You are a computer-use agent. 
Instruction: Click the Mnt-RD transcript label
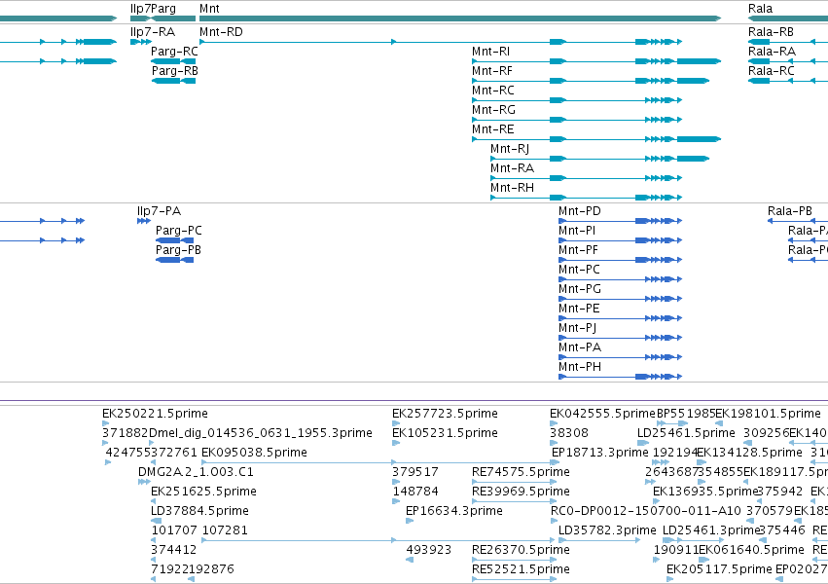click(x=221, y=32)
